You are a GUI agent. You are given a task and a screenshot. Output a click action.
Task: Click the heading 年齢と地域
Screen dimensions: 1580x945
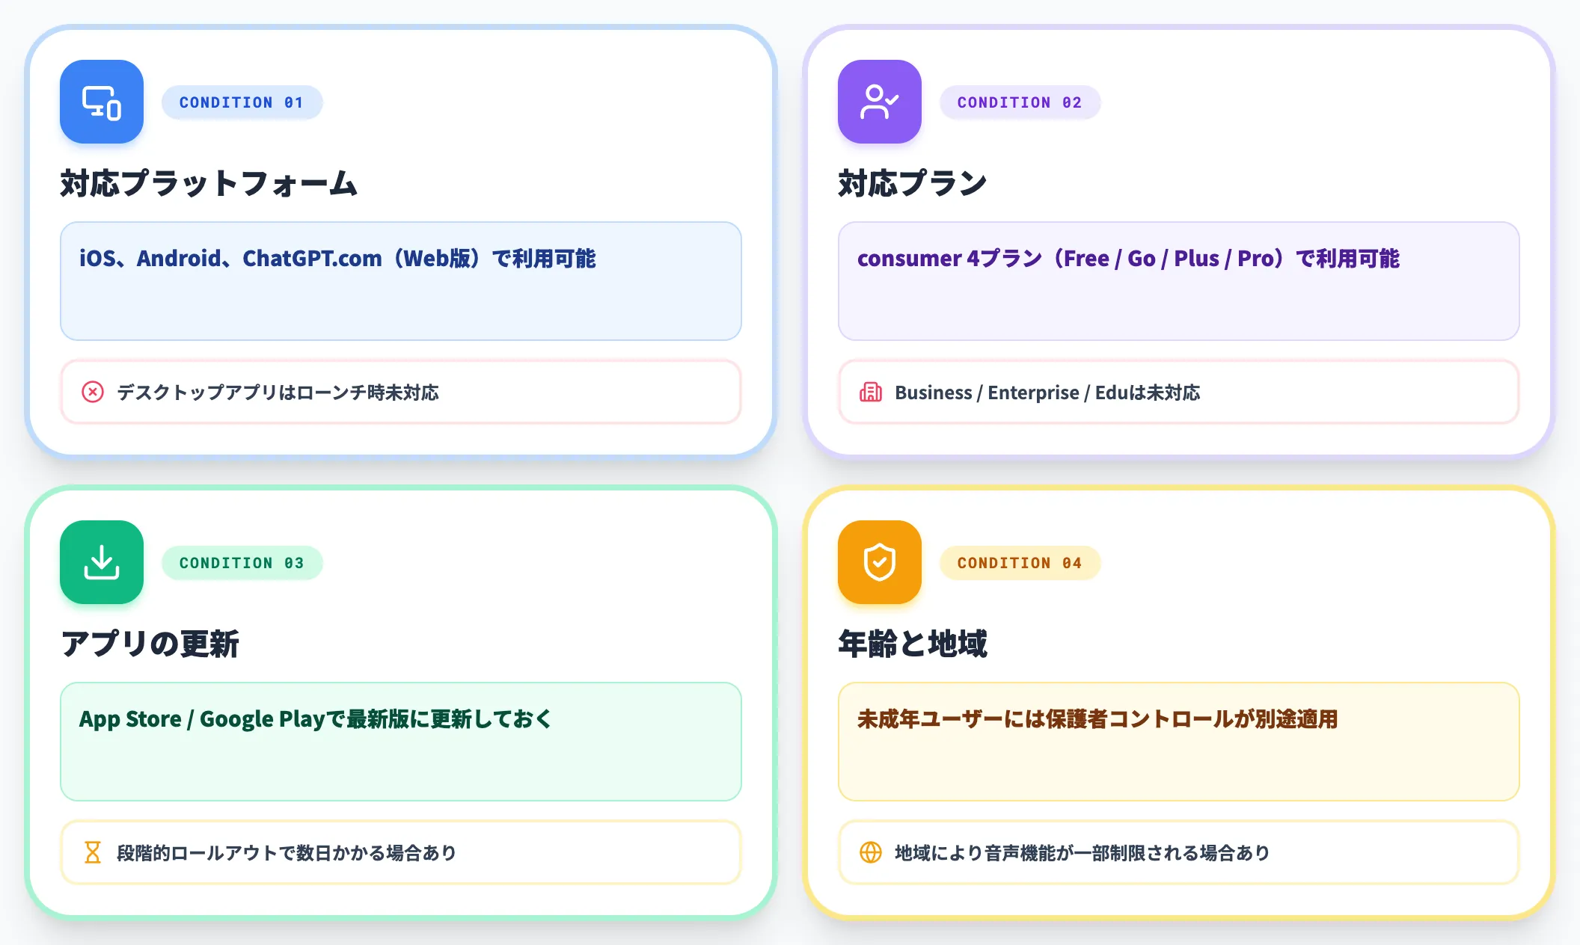pos(913,644)
